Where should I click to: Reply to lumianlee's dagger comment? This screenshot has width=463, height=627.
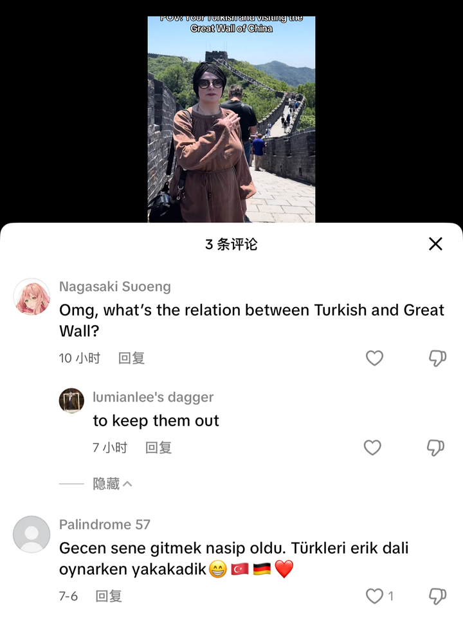click(159, 447)
